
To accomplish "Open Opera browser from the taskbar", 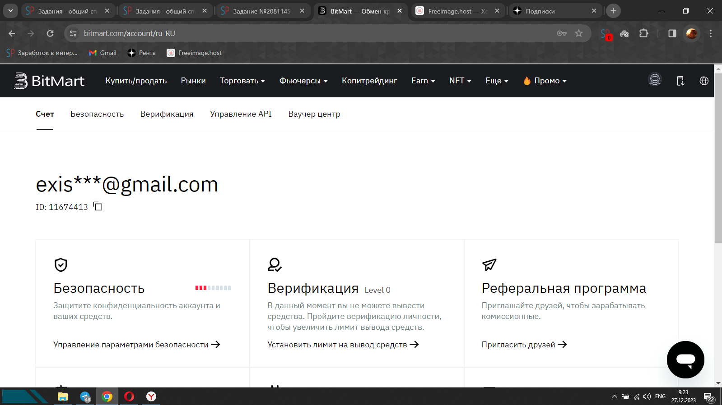I will (129, 396).
